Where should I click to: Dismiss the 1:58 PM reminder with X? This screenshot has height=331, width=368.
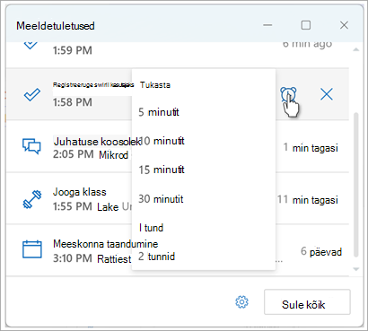point(327,95)
